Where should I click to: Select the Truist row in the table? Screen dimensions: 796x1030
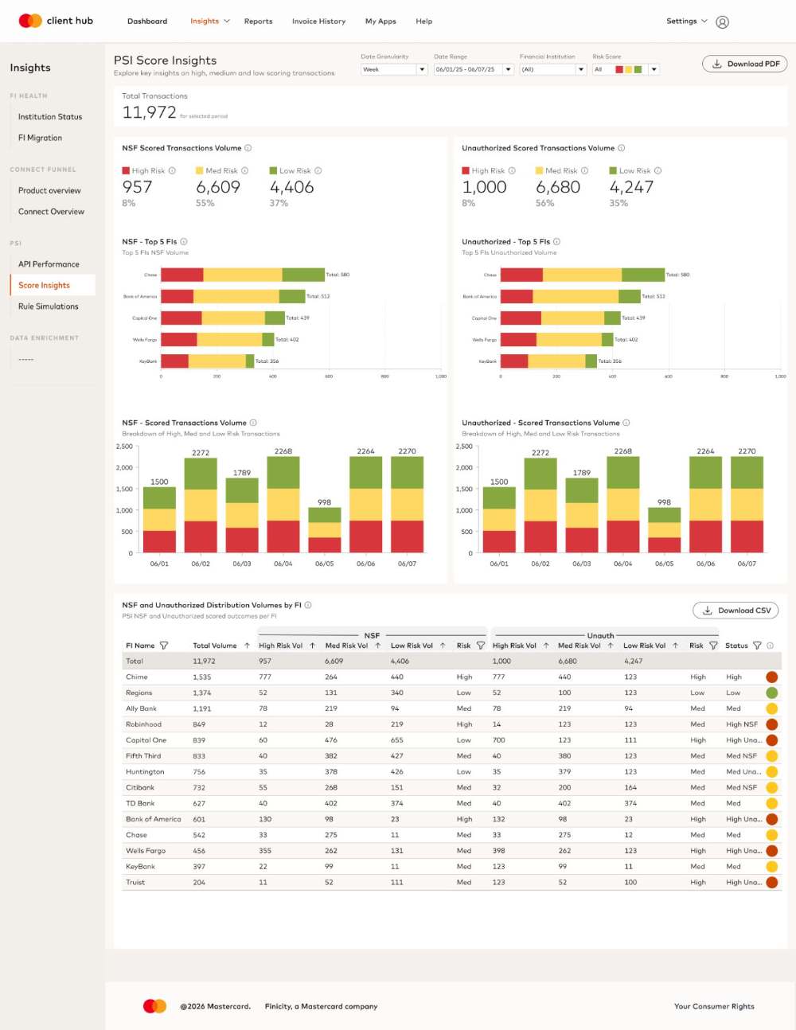pos(451,882)
